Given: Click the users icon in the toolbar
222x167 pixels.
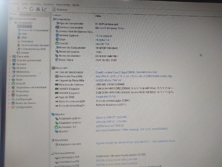Looking at the screenshot, I should 38,9.
